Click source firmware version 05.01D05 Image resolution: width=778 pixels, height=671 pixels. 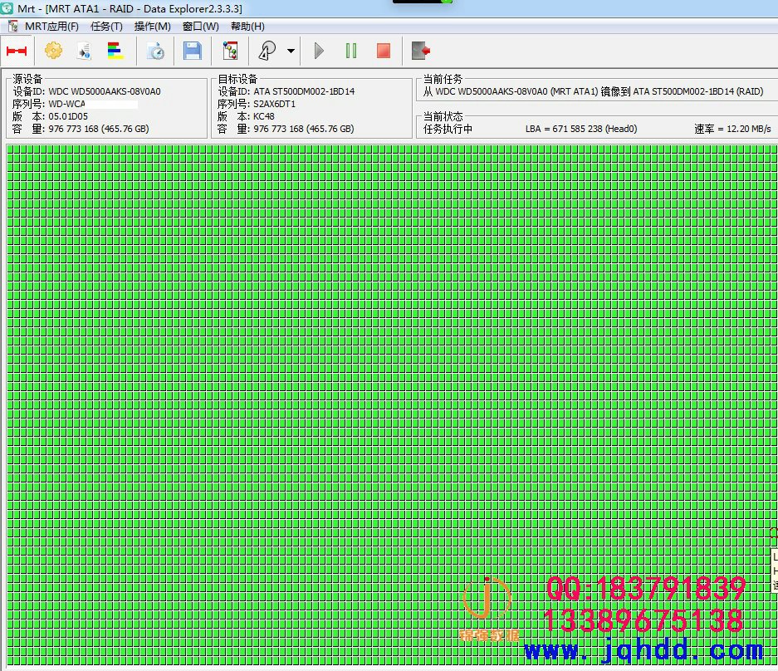68,116
